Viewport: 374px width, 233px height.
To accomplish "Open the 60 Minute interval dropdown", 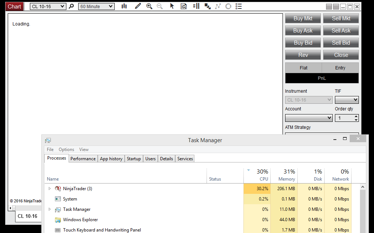I will (96, 6).
